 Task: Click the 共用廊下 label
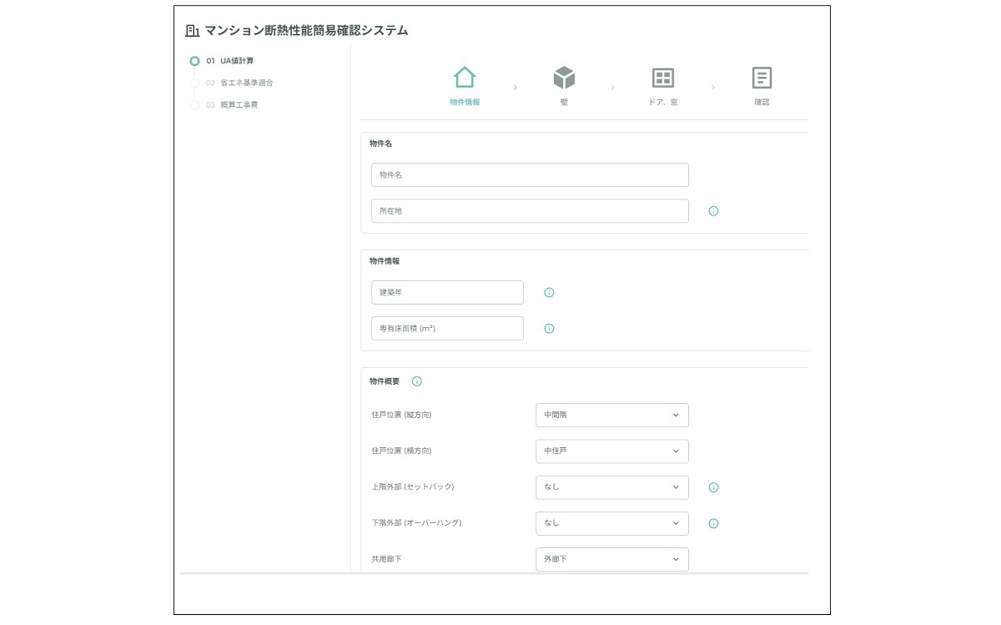[x=386, y=559]
